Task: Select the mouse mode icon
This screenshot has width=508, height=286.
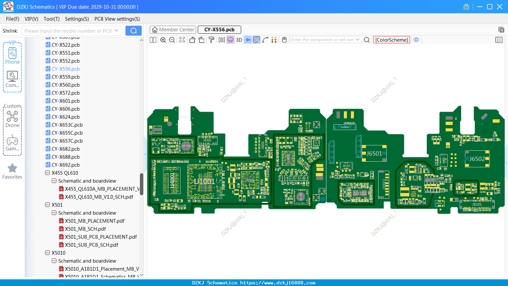Action: click(x=284, y=40)
